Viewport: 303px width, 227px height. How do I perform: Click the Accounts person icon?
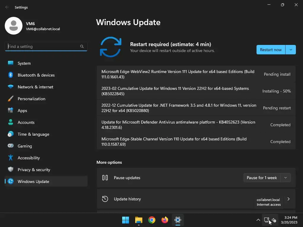tap(11, 122)
